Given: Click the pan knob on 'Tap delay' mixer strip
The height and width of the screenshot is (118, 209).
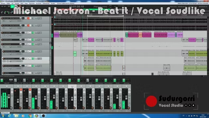Looking at the screenshot, I should [126, 86].
